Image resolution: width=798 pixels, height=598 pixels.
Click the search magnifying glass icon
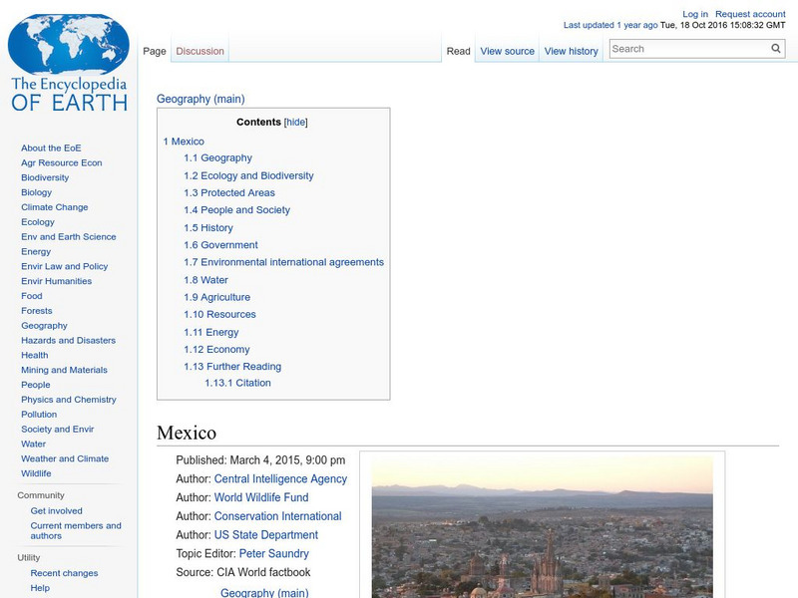[x=776, y=49]
